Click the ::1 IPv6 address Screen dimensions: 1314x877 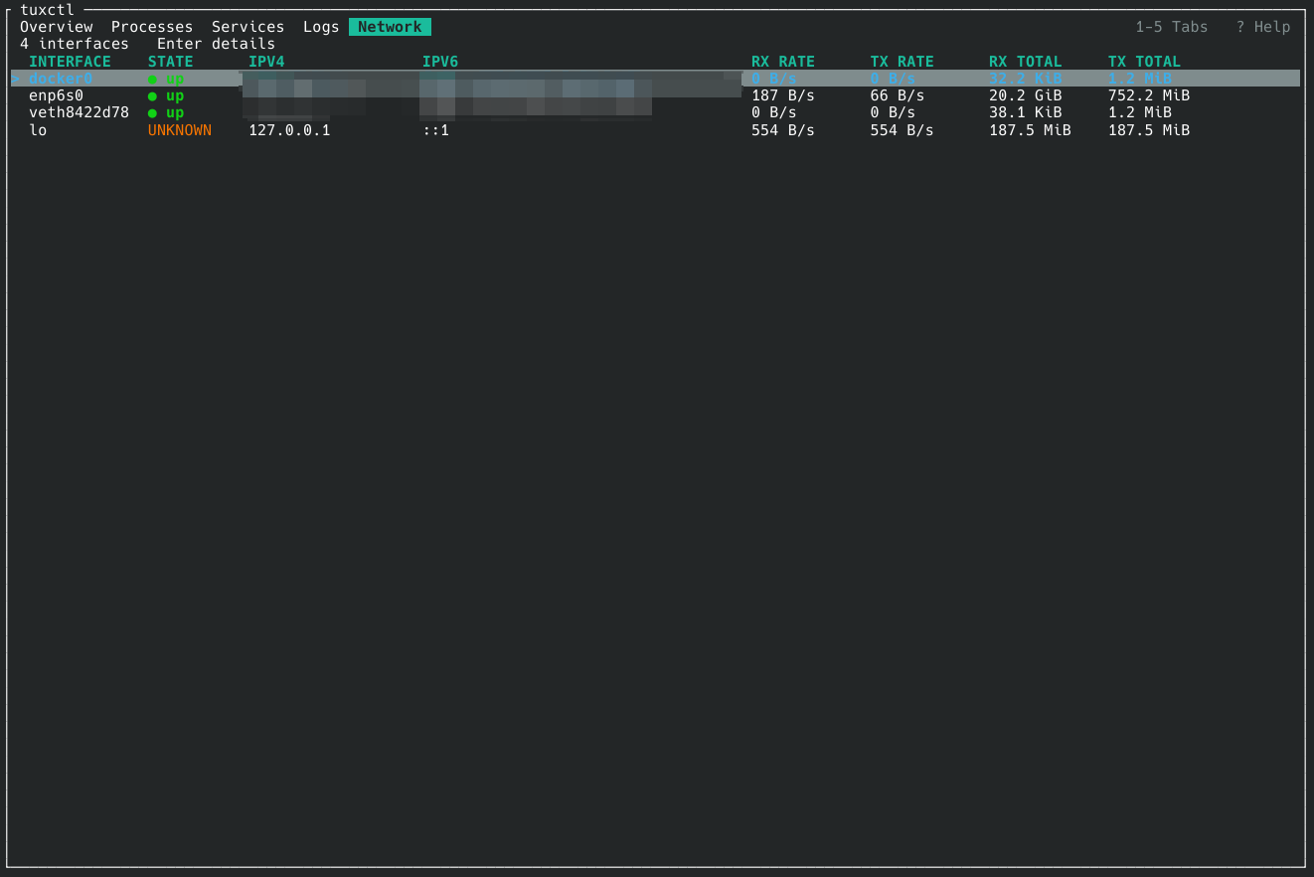pos(435,130)
